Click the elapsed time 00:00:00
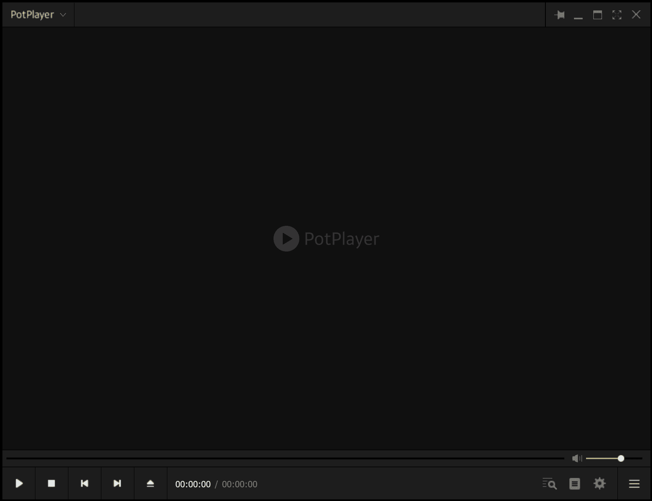This screenshot has width=652, height=501. pyautogui.click(x=193, y=484)
